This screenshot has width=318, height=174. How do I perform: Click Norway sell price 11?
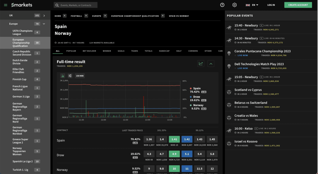pyautogui.click(x=187, y=168)
